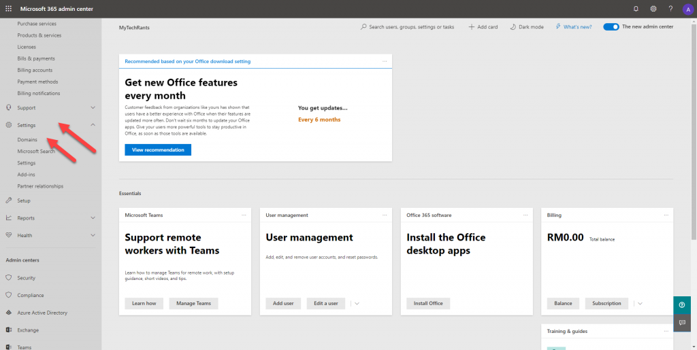Click the Reports chart icon
Image resolution: width=697 pixels, height=350 pixels.
[8, 217]
